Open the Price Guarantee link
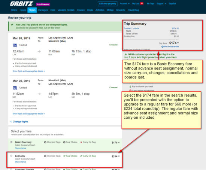206x170 pixels. pos(171,46)
